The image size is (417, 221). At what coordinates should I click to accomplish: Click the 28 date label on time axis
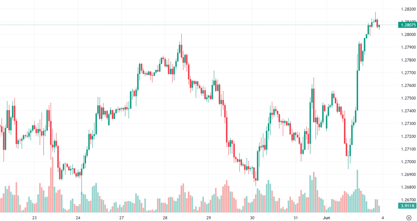pyautogui.click(x=165, y=218)
